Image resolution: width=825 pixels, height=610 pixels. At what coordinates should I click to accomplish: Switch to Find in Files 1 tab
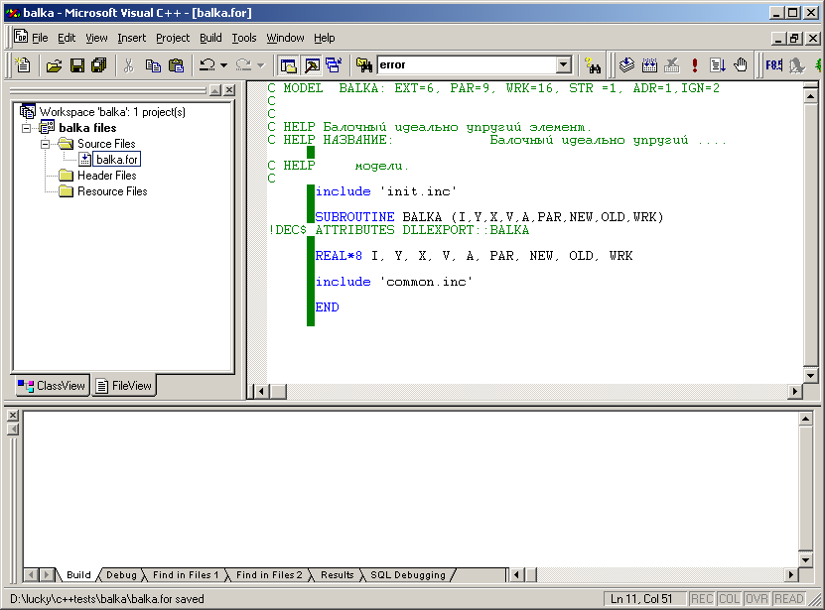pos(185,575)
